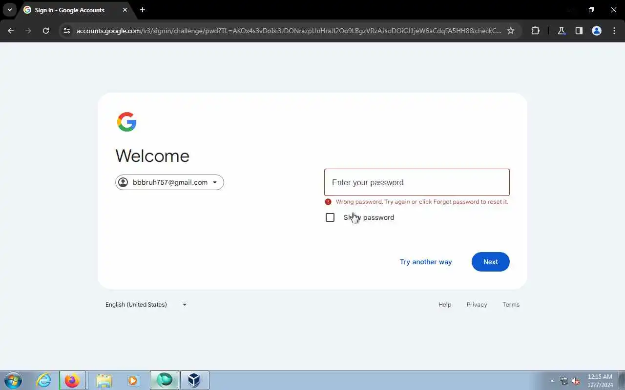Open Chrome three-dot menu
This screenshot has height=390, width=625.
point(614,31)
